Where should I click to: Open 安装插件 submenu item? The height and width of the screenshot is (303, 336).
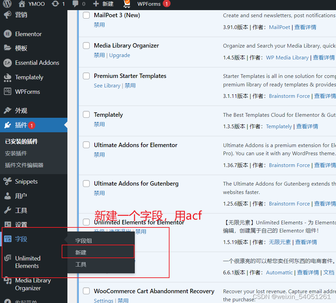click(16, 153)
